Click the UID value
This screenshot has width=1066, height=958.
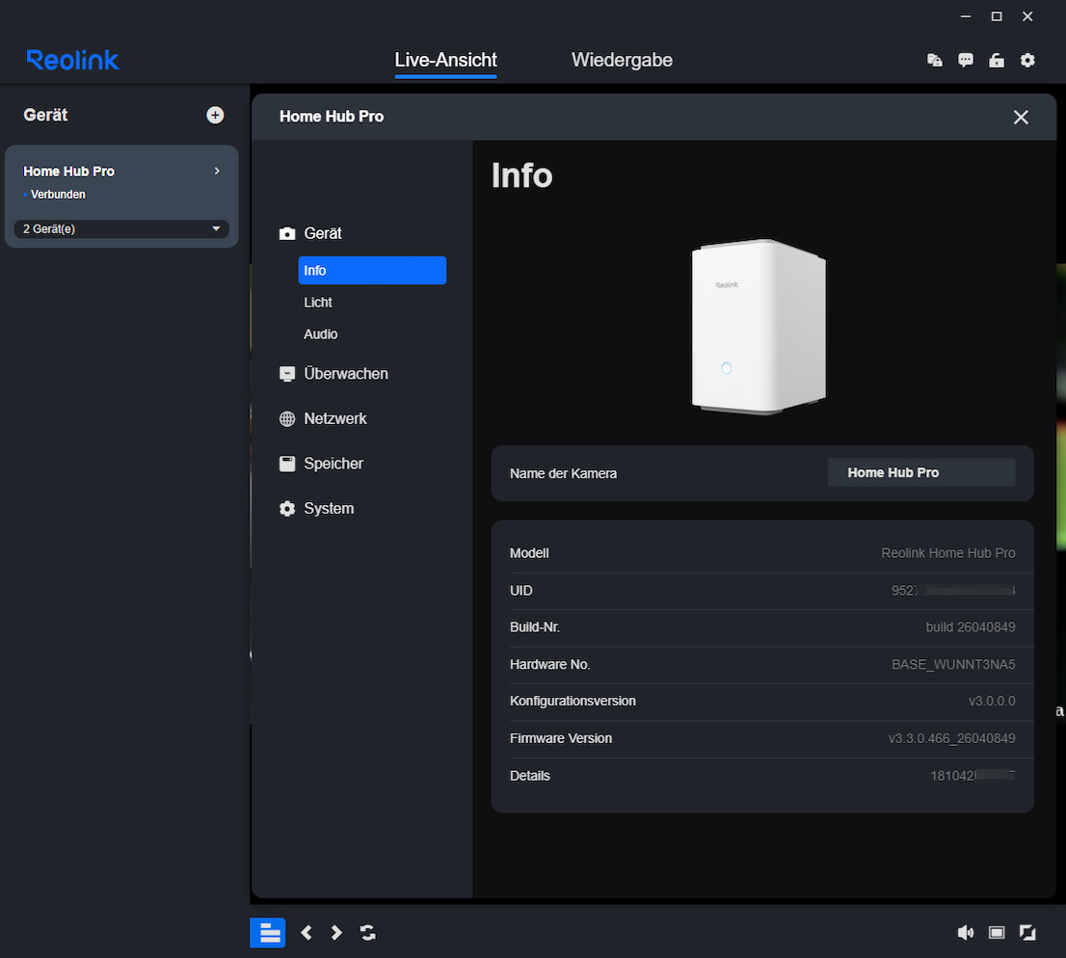pyautogui.click(x=953, y=590)
